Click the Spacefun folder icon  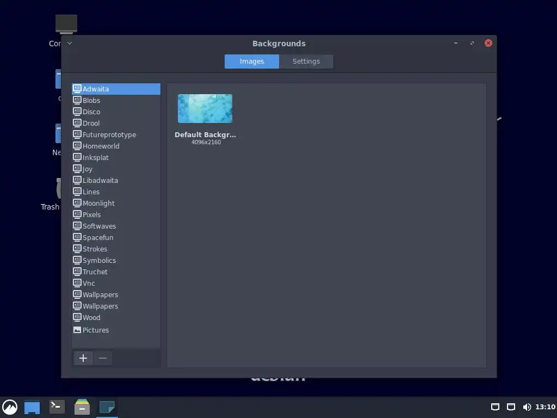(77, 237)
